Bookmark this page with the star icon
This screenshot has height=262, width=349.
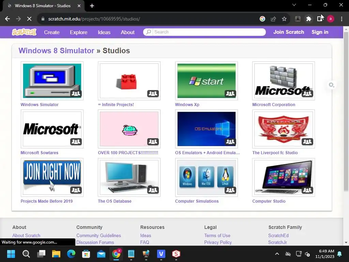[284, 19]
